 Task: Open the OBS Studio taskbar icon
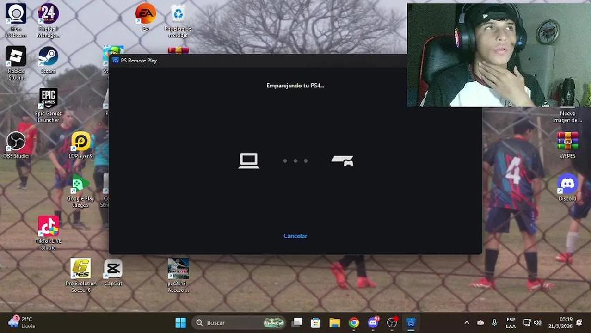pos(392,323)
